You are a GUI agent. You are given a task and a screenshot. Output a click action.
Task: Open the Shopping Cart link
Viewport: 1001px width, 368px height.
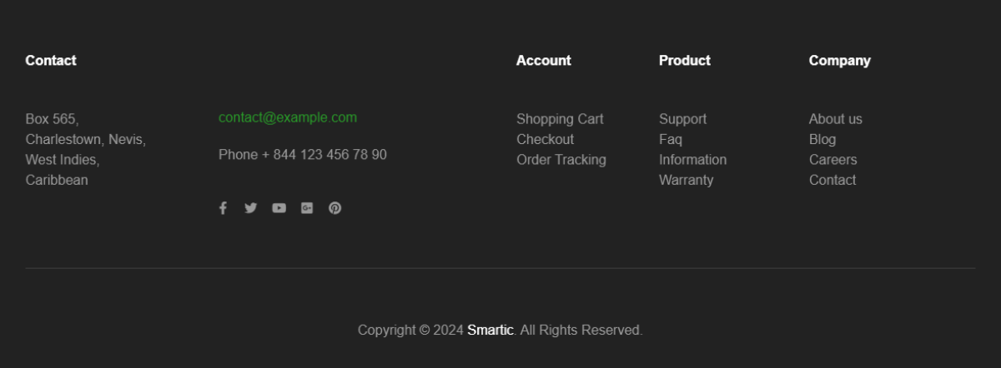click(559, 119)
